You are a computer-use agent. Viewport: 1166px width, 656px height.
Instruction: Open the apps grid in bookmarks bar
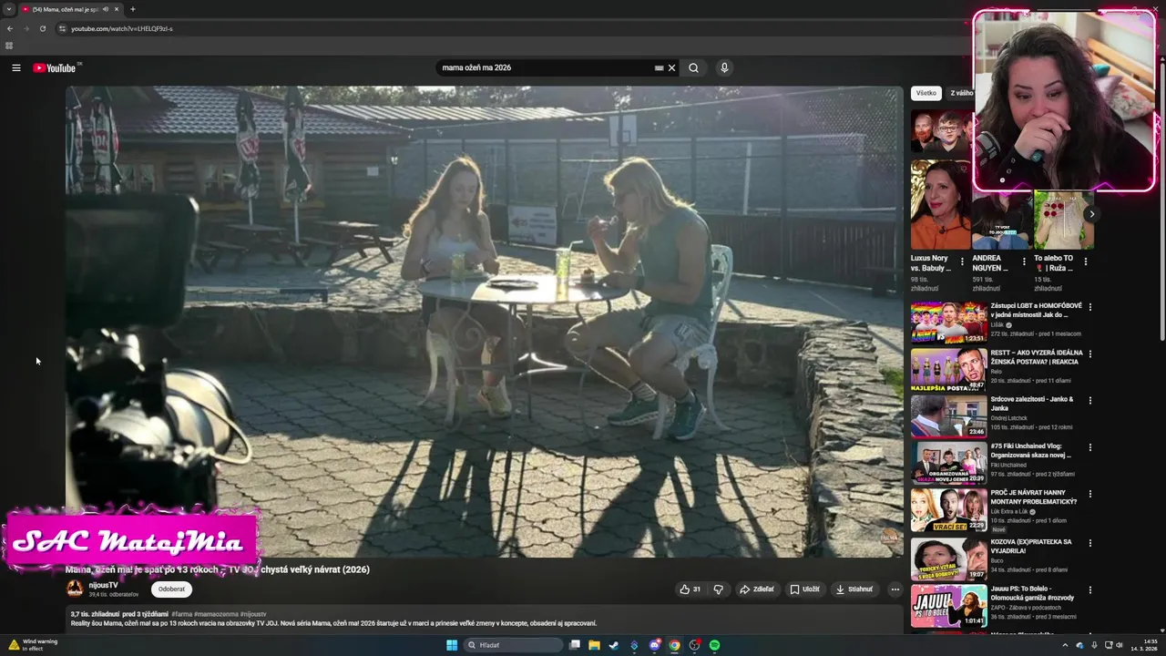[x=9, y=46]
